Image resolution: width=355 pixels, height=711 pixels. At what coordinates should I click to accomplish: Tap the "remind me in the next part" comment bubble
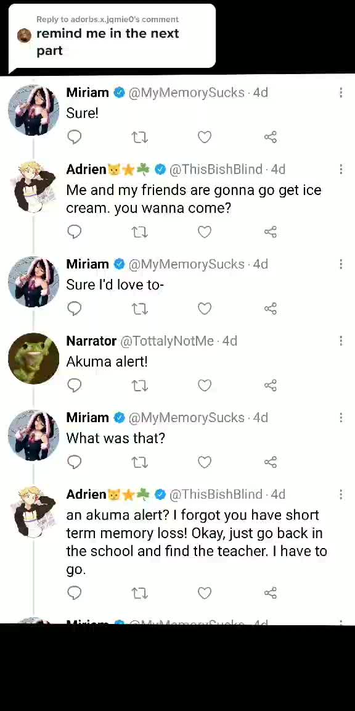pyautogui.click(x=112, y=36)
